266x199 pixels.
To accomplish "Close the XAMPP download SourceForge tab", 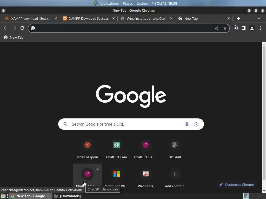I will tap(56, 18).
